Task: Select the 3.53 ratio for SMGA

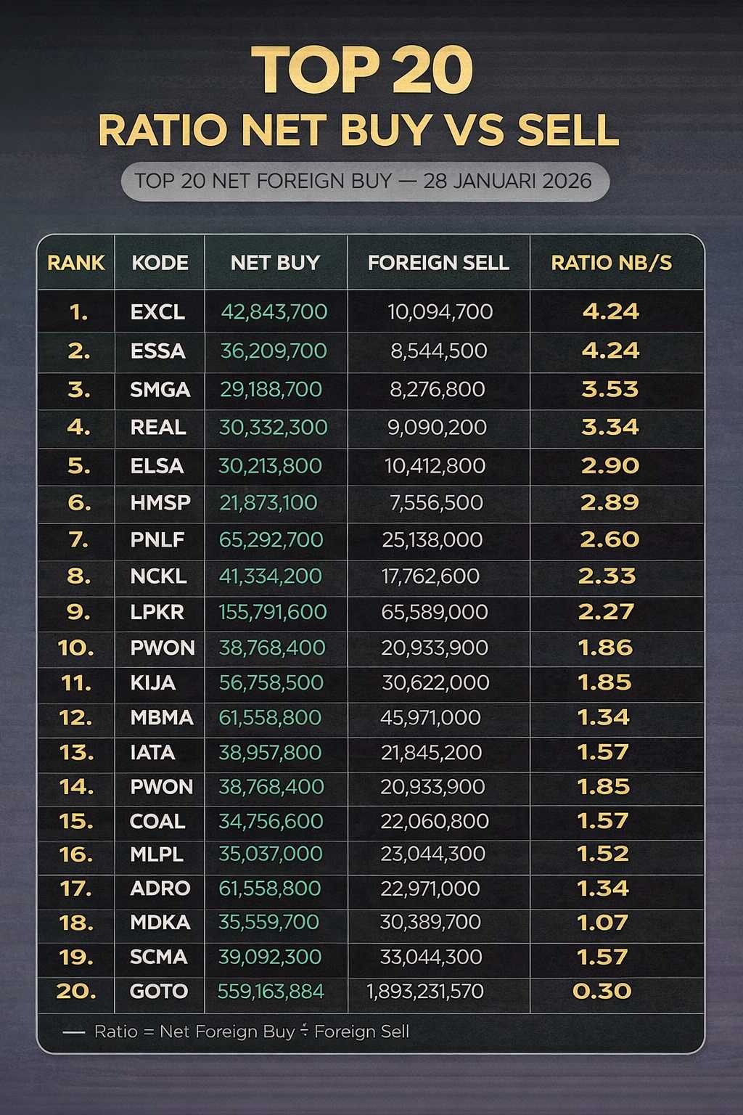Action: pyautogui.click(x=609, y=390)
